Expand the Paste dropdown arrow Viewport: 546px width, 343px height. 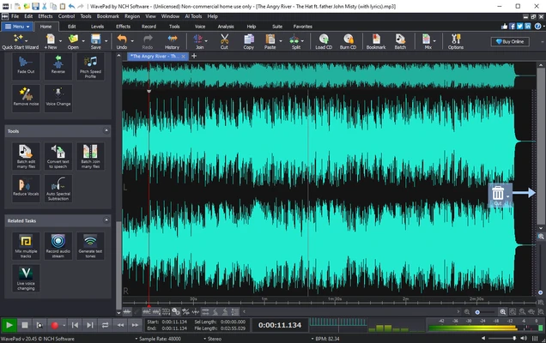(x=281, y=41)
